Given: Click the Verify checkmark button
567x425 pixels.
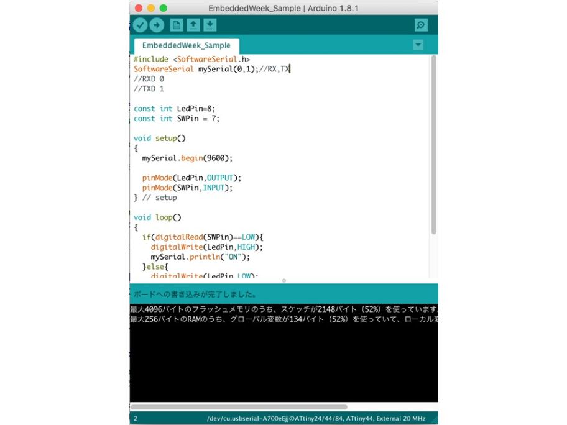Looking at the screenshot, I should (x=140, y=25).
